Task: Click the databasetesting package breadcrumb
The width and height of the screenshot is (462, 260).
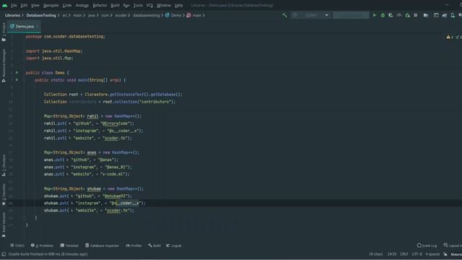Action: pyautogui.click(x=146, y=15)
